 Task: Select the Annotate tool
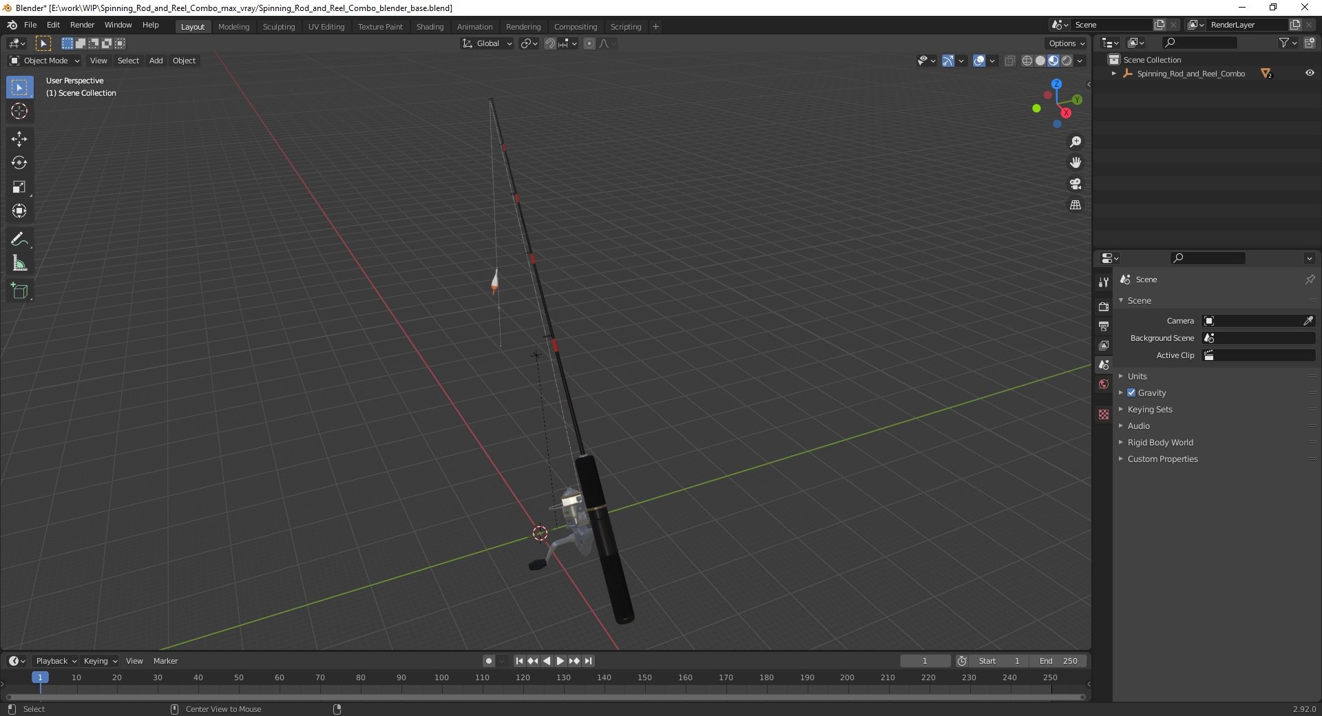pos(19,239)
